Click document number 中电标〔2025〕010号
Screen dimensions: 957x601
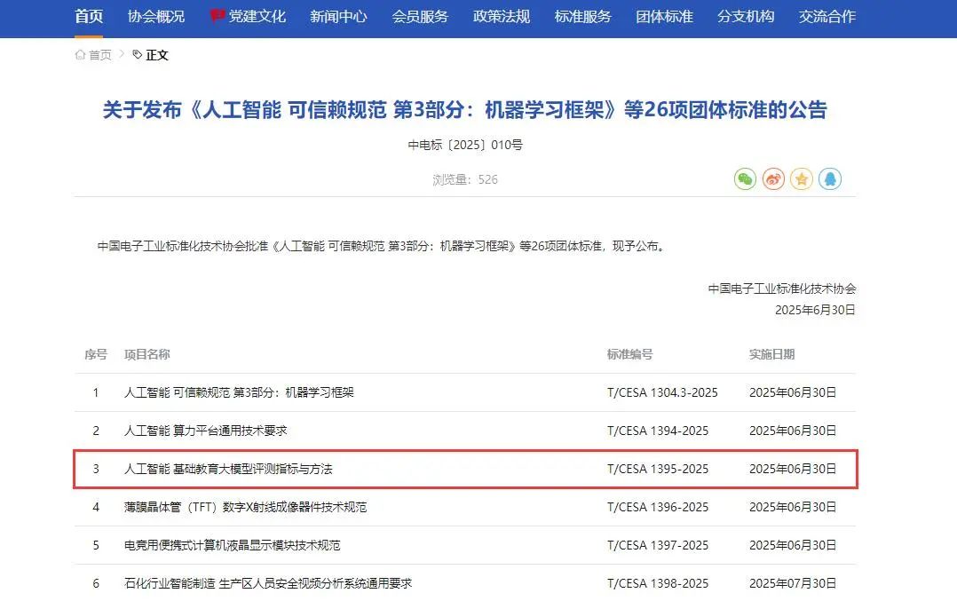(465, 146)
